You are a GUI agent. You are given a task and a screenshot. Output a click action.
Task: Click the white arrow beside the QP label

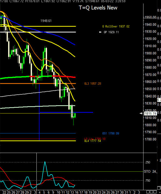pyautogui.click(x=100, y=32)
